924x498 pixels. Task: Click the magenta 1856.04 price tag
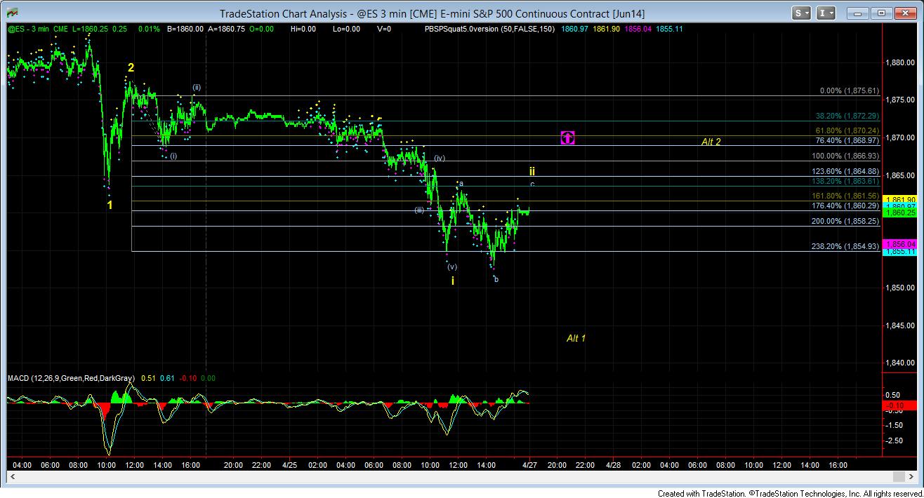(x=899, y=244)
